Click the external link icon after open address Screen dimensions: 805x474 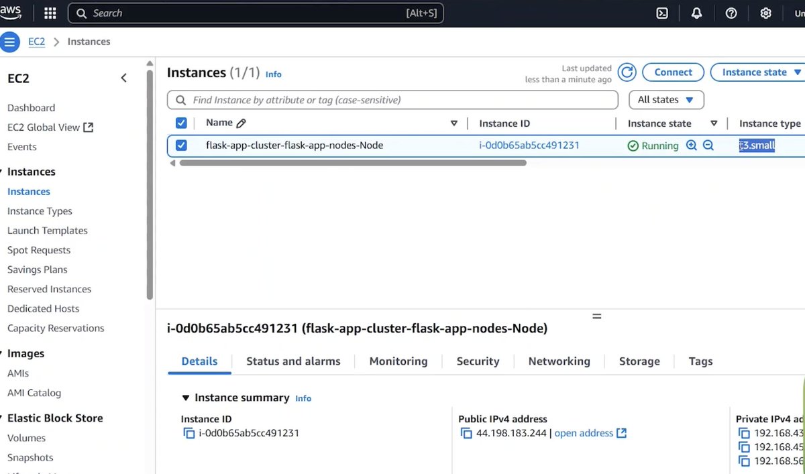(622, 433)
